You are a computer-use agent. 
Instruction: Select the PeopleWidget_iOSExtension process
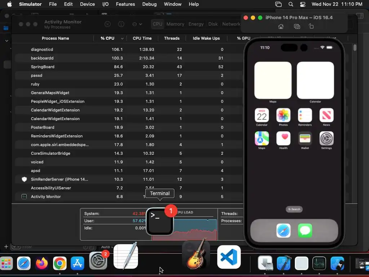[x=129, y=101]
